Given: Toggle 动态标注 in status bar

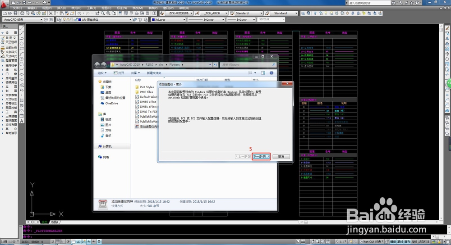Looking at the screenshot, I should click(x=424, y=242).
